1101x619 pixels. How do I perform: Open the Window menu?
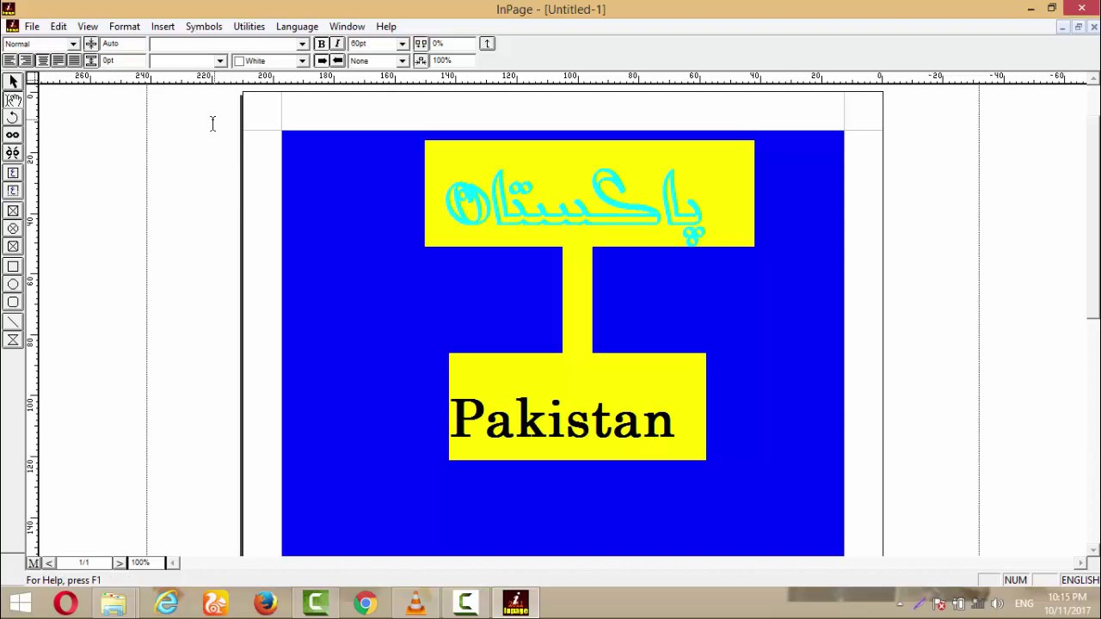pos(348,27)
